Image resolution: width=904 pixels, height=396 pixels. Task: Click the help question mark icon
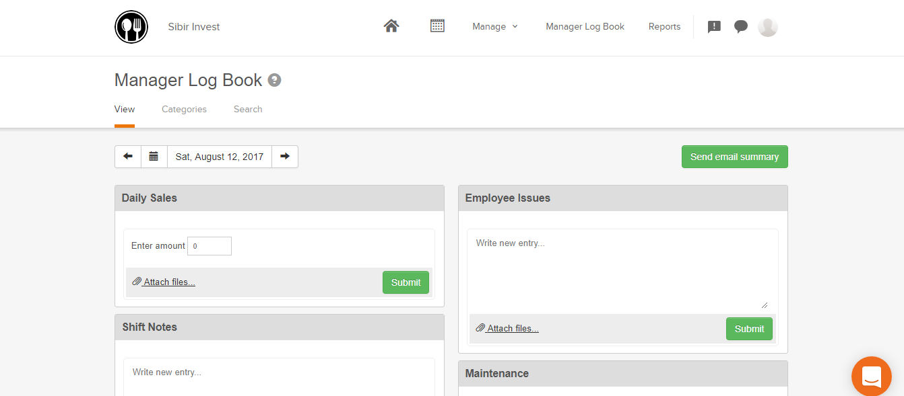274,81
